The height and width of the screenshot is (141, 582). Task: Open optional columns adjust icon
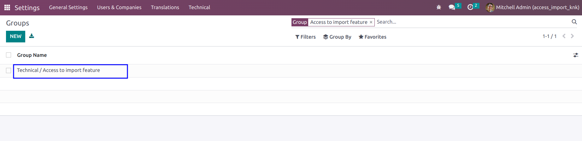click(576, 55)
